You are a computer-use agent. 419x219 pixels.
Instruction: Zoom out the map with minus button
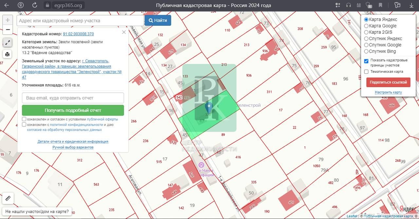[8, 30]
